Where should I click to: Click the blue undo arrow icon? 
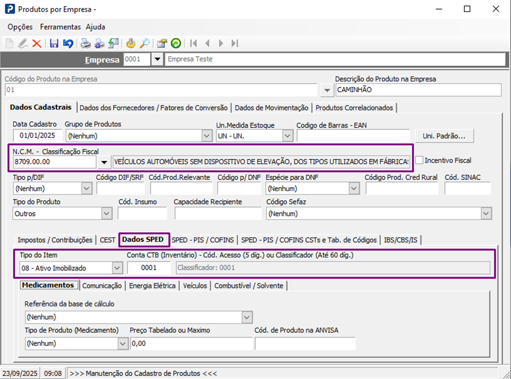pyautogui.click(x=68, y=43)
